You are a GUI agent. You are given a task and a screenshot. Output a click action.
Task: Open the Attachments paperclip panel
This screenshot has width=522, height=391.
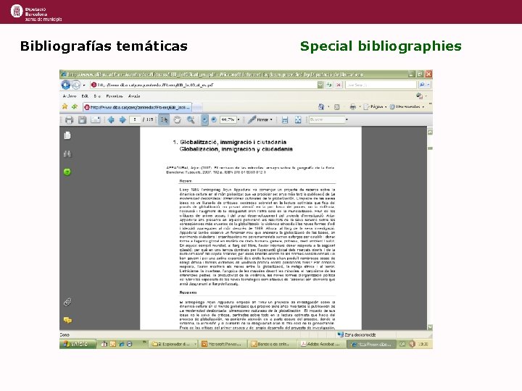coord(67,302)
